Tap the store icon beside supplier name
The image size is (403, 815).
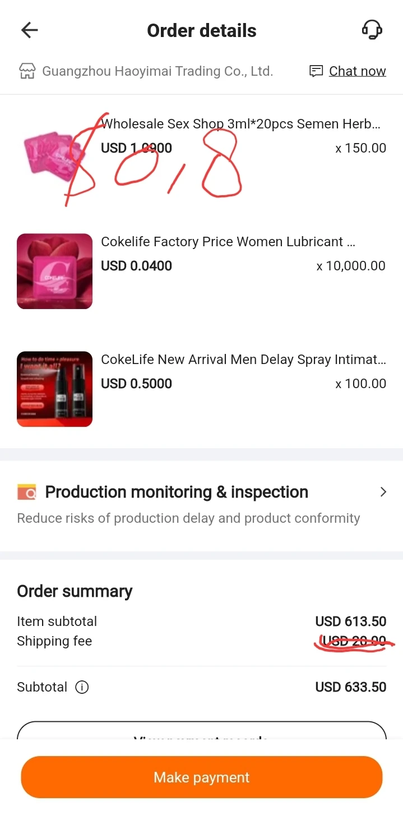(x=27, y=71)
